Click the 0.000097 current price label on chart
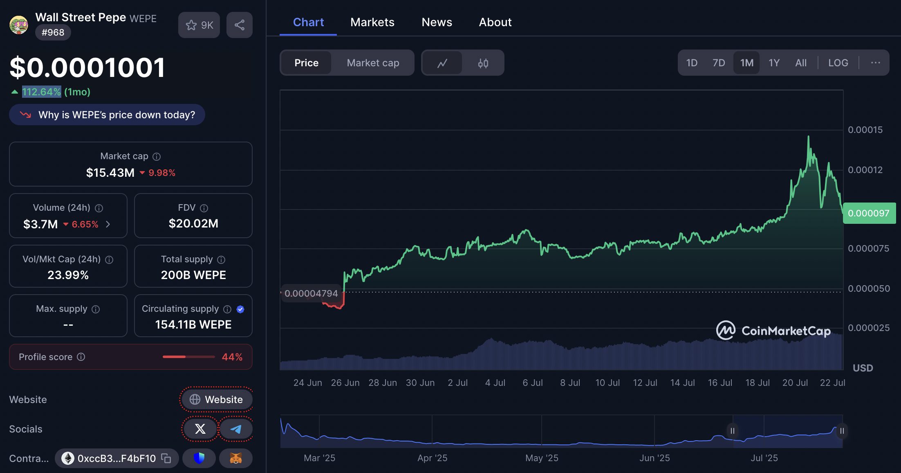The image size is (901, 473). coord(869,213)
